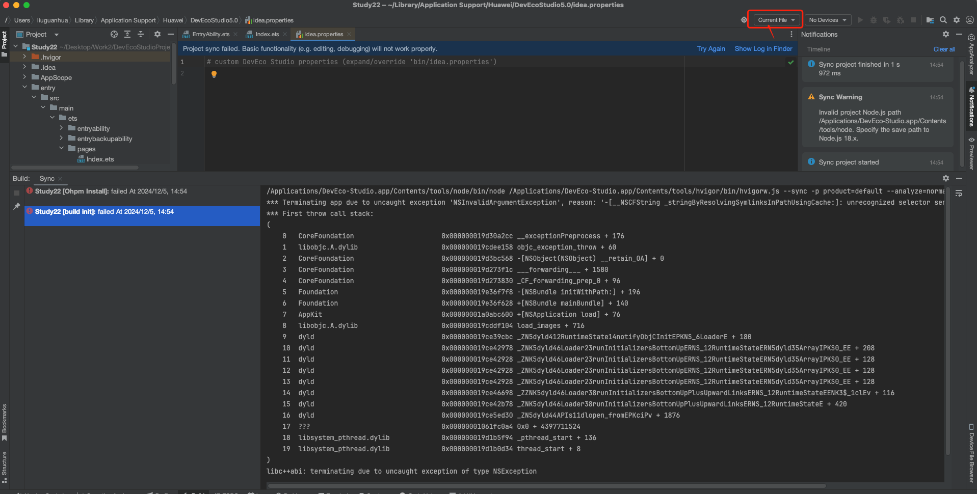The height and width of the screenshot is (494, 977).
Task: Click Select Opened File locate icon
Action: [x=114, y=34]
